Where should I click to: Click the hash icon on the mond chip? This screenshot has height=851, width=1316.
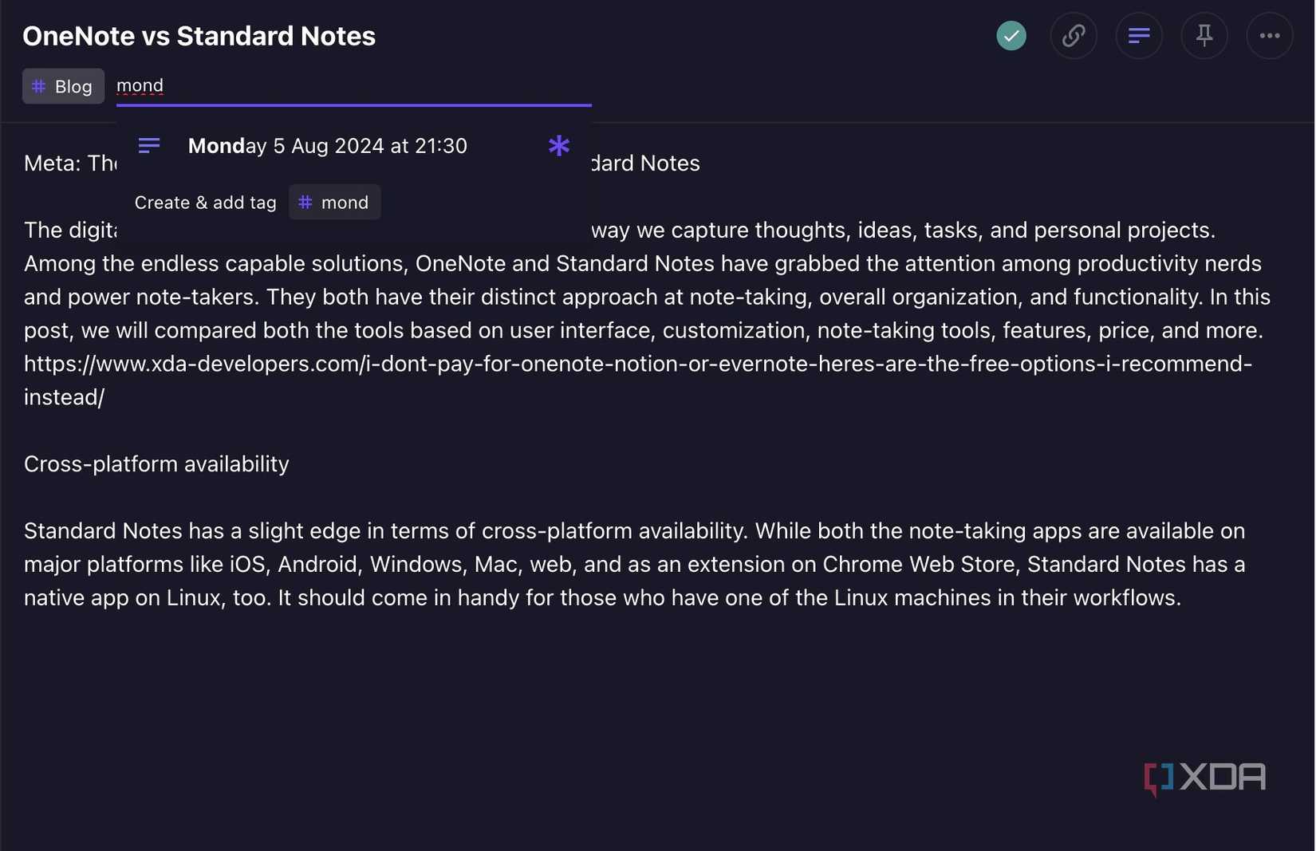(305, 203)
